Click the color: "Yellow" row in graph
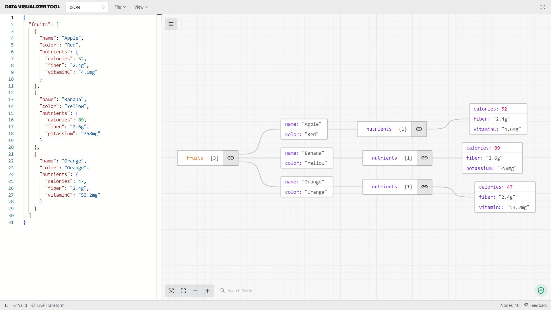 tap(307, 163)
